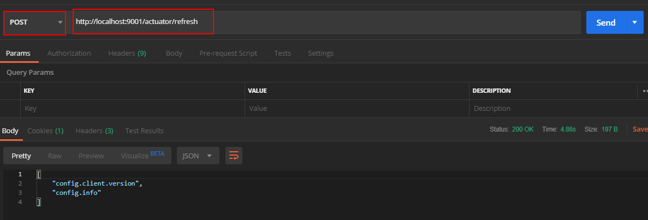Go to the Tests tab
This screenshot has height=220, width=648.
click(x=282, y=53)
